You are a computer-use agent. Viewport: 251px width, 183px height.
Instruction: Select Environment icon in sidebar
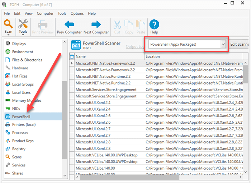coord(8,51)
